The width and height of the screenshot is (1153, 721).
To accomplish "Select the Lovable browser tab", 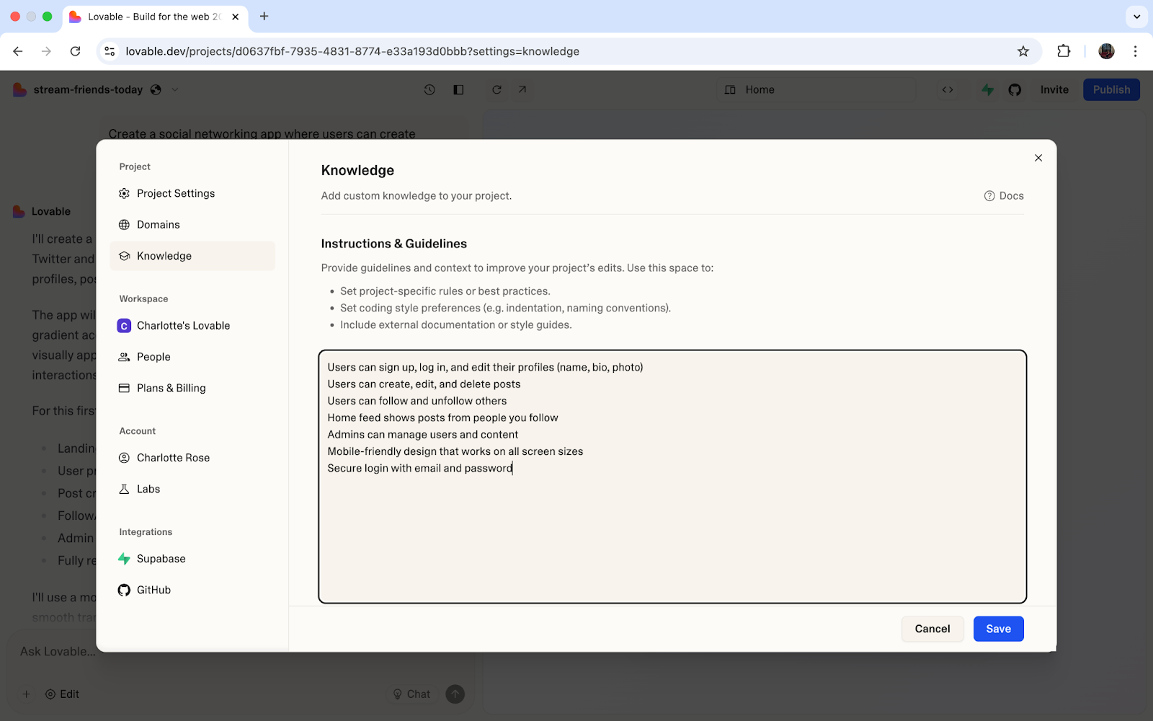I will [155, 17].
